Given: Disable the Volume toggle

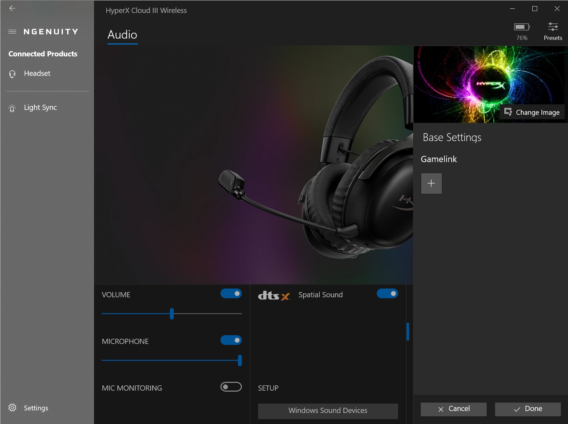Looking at the screenshot, I should (x=231, y=293).
